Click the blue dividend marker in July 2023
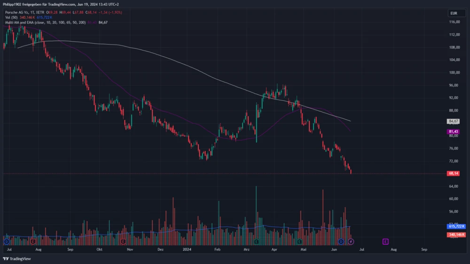This screenshot has height=264, width=470. pyautogui.click(x=7, y=241)
